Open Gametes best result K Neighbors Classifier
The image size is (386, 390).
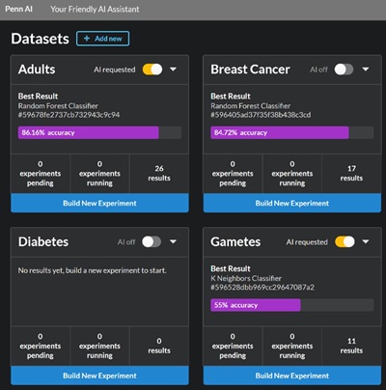(x=246, y=278)
